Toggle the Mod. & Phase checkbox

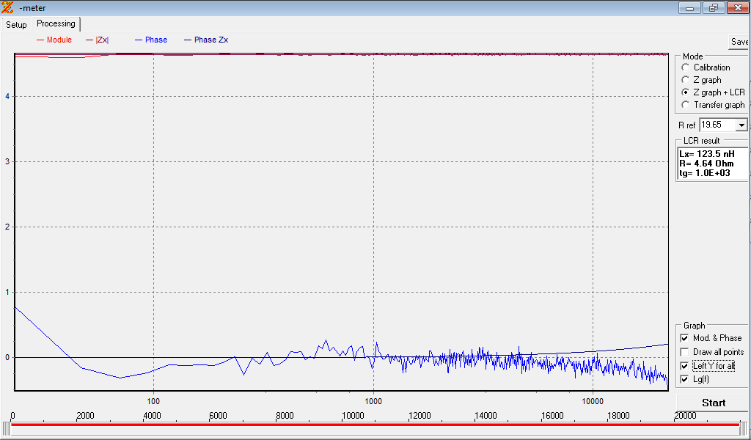[x=684, y=338]
